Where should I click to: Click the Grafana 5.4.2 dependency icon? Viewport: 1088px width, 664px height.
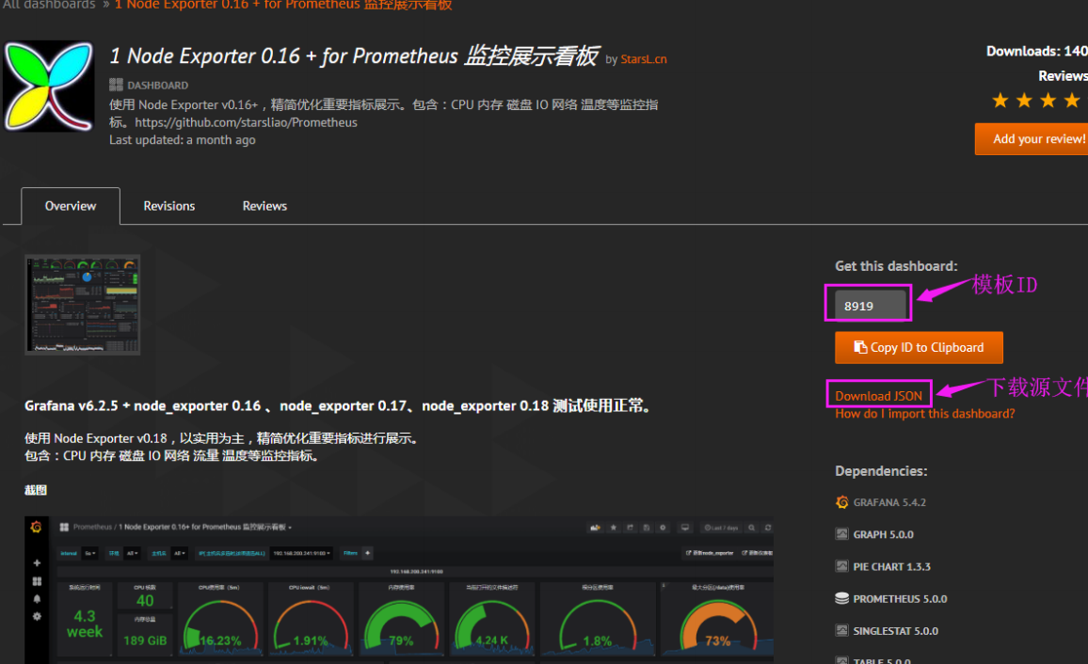[841, 502]
